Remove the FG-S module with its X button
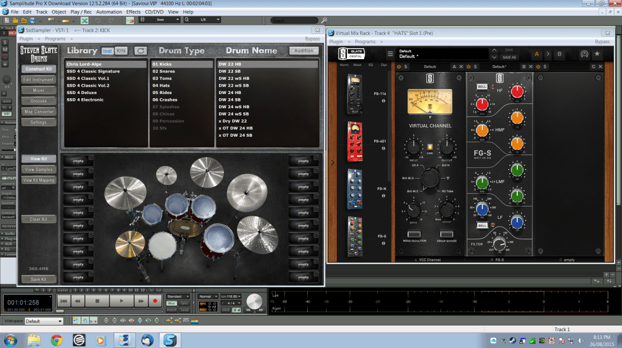Viewport: 622px width, 348px height. (530, 67)
